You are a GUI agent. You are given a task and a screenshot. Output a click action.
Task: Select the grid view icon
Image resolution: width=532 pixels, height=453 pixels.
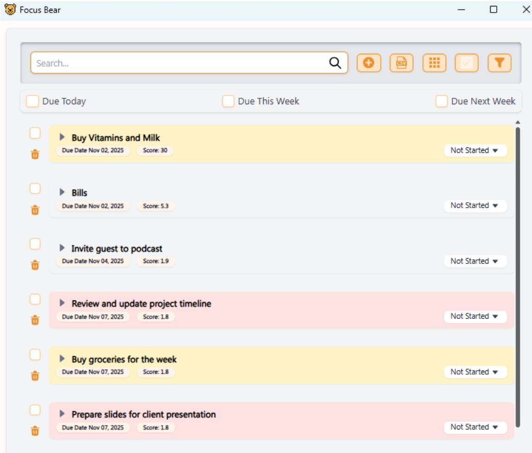pyautogui.click(x=435, y=63)
